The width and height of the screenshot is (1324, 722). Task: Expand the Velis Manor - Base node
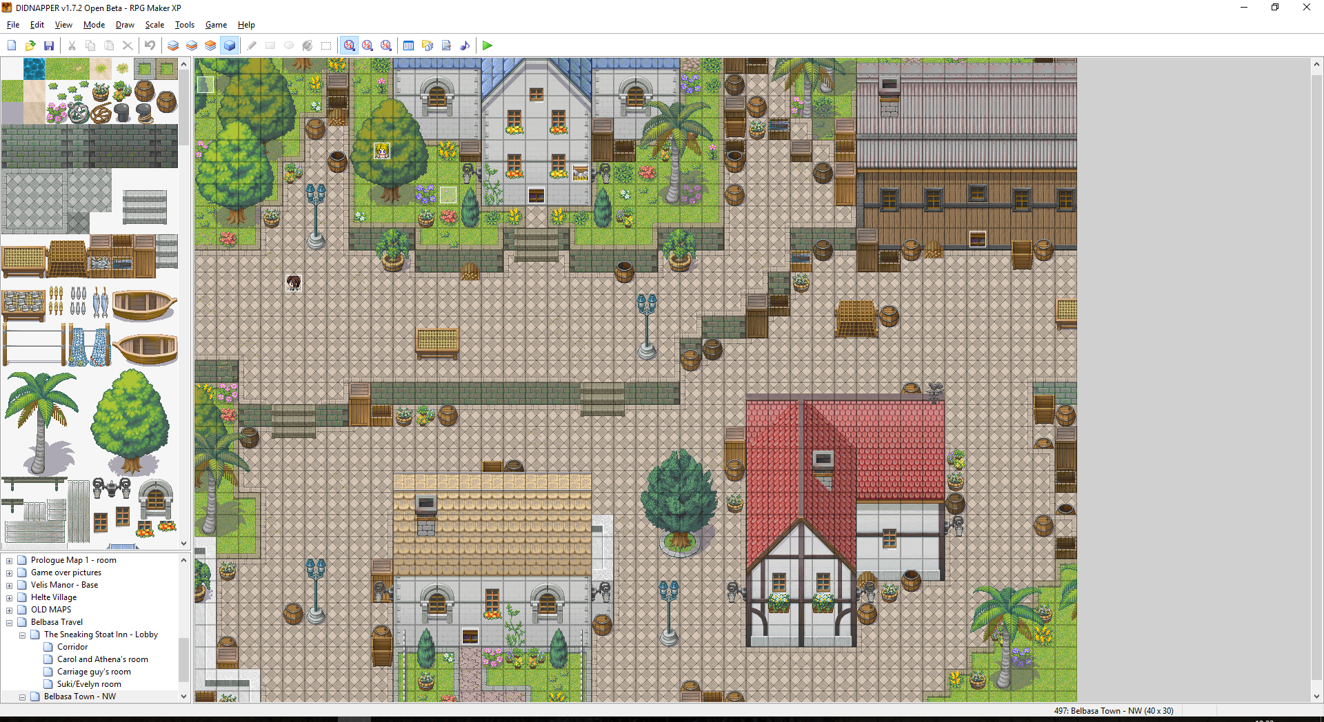click(10, 586)
